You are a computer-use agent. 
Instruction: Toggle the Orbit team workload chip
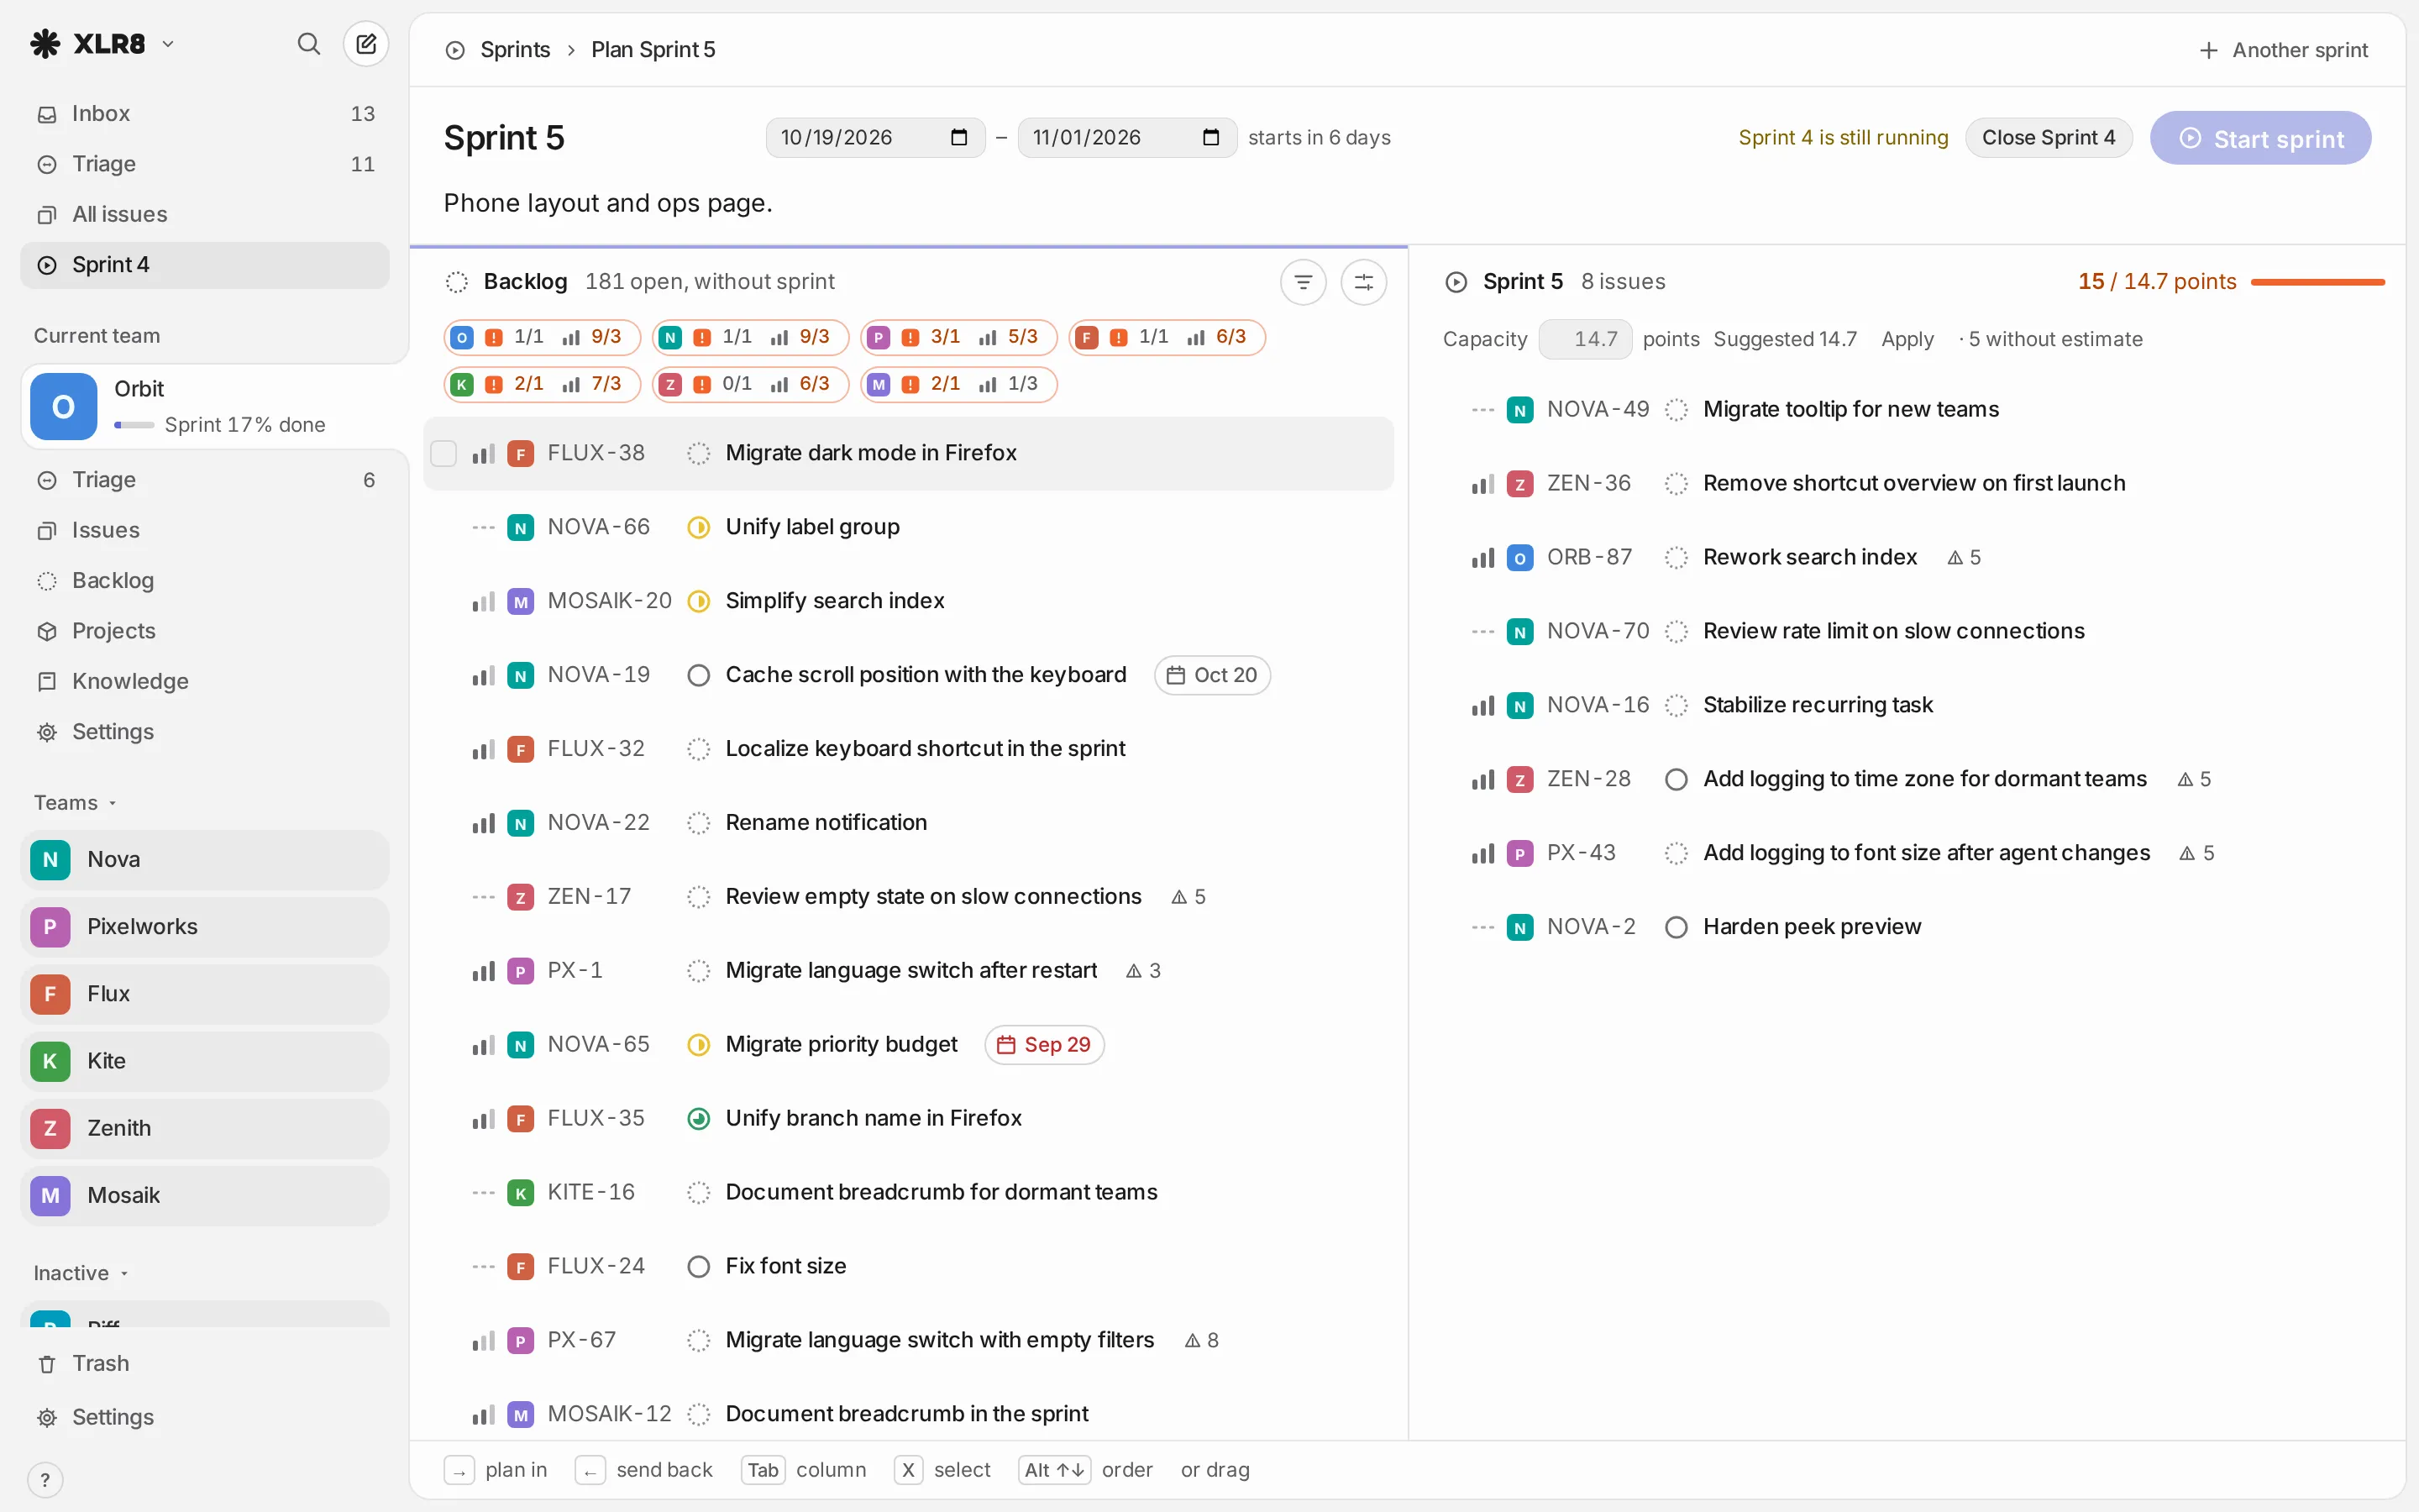(x=542, y=337)
